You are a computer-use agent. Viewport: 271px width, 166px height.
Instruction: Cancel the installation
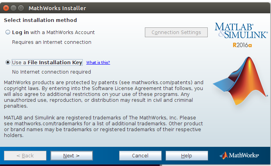[x=140, y=155]
